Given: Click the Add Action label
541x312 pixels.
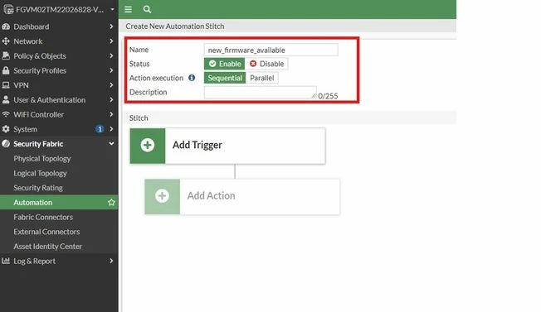Looking at the screenshot, I should point(211,196).
